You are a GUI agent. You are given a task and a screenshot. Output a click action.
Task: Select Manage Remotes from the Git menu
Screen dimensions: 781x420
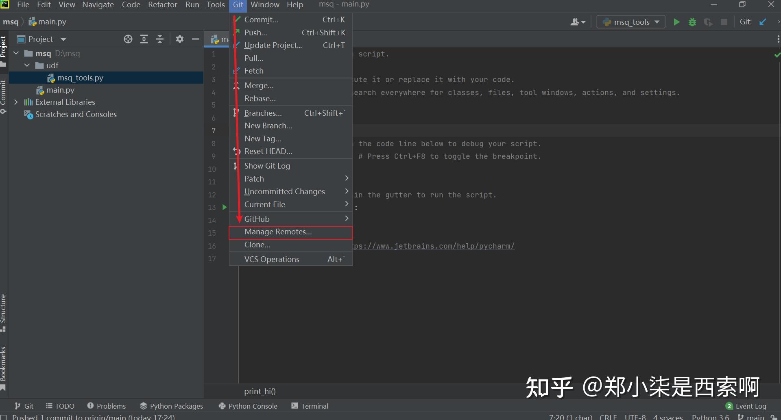(x=278, y=232)
